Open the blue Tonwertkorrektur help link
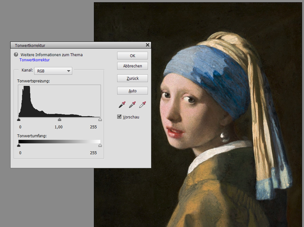Viewport: 304px width, 227px height. pos(34,60)
